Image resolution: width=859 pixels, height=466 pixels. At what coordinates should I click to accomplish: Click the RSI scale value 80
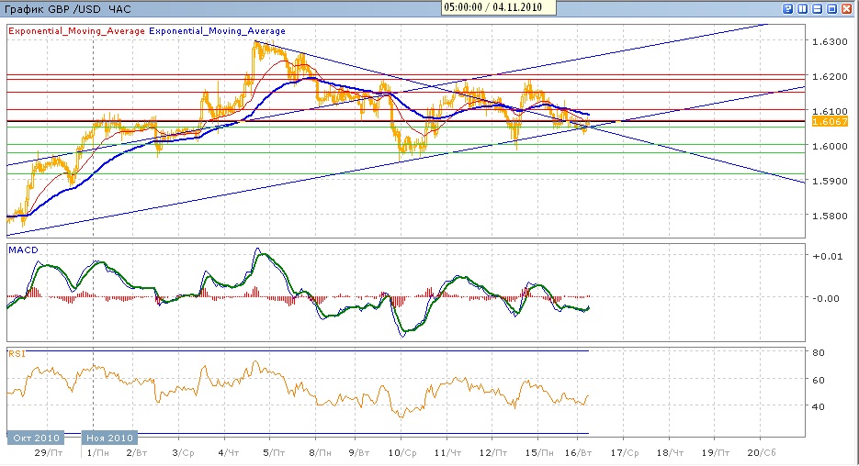[819, 353]
